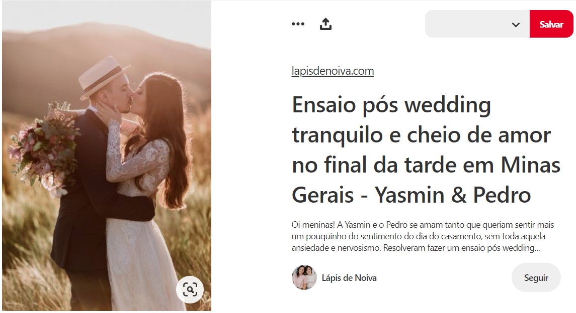Start visual search with the lens icon

[x=190, y=289]
